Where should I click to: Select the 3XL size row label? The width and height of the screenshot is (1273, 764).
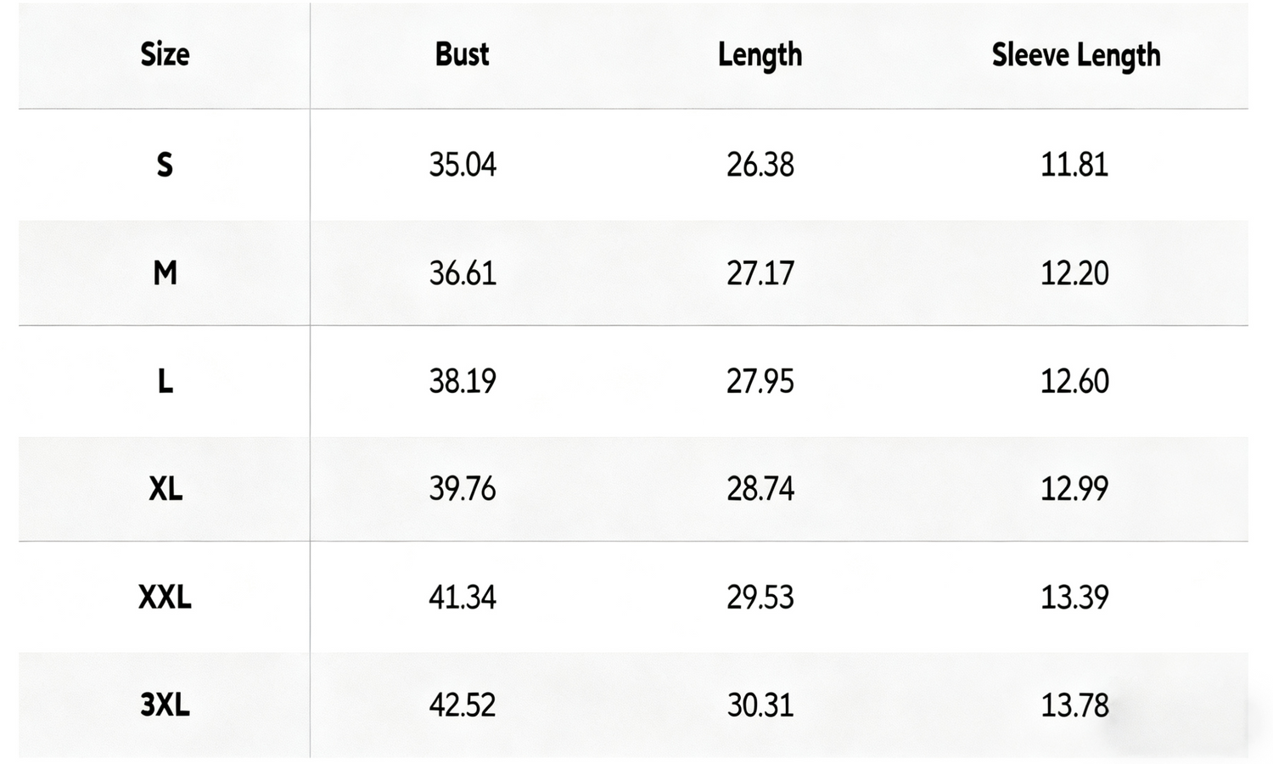(165, 705)
